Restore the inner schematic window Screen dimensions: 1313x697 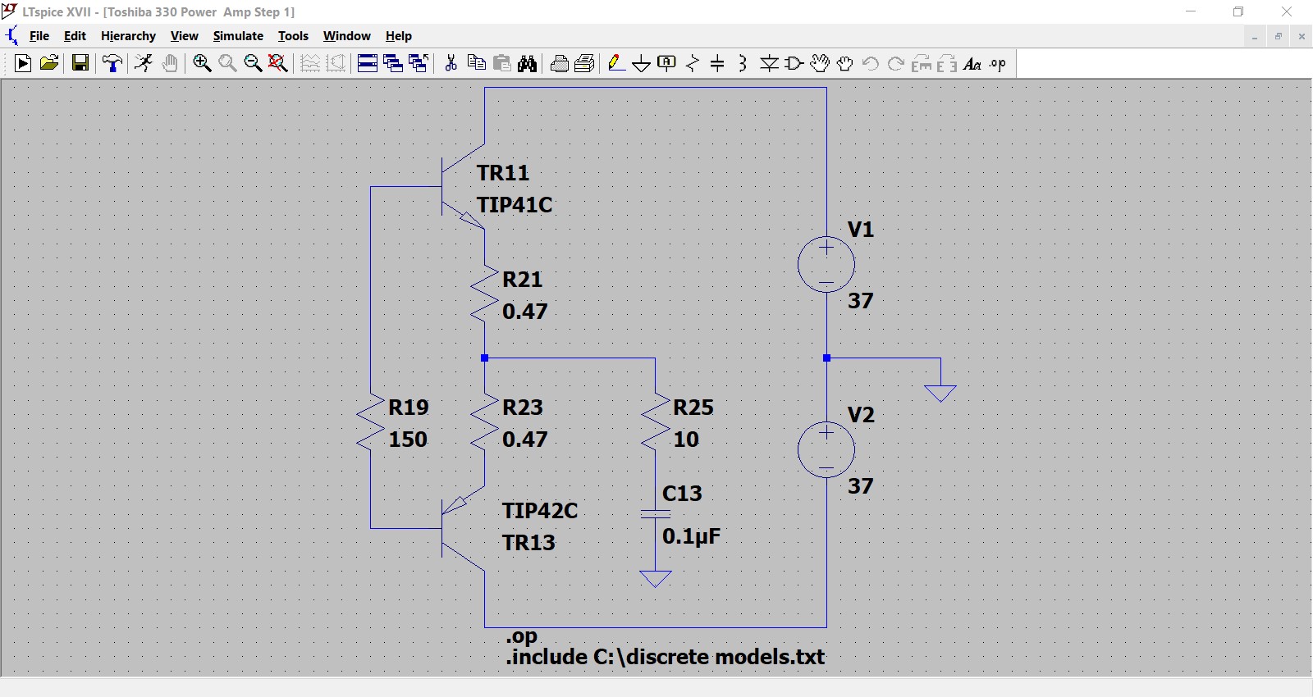1278,36
